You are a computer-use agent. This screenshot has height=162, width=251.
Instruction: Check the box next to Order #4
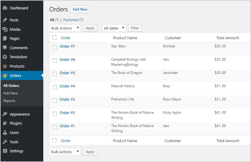[x=55, y=87]
